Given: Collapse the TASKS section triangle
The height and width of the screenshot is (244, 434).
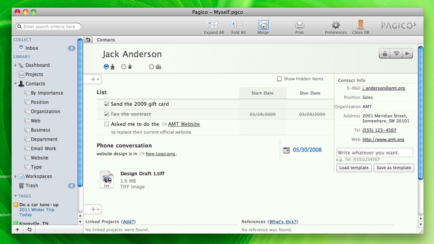Looking at the screenshot, I should [16, 196].
